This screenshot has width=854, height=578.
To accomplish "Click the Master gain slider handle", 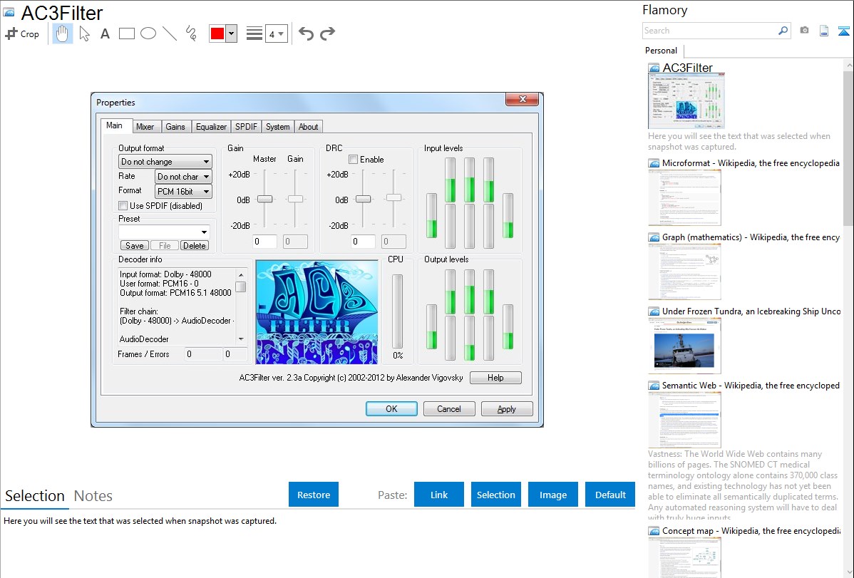I will [264, 199].
